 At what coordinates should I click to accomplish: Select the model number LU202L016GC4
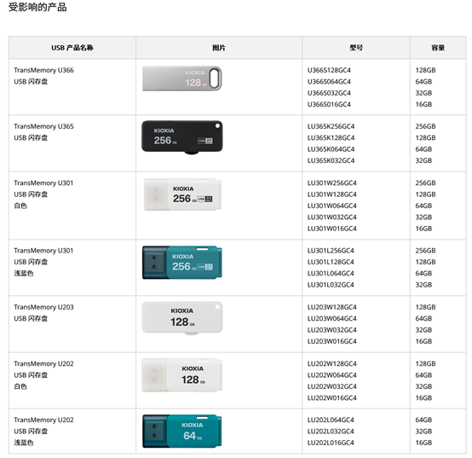[331, 443]
